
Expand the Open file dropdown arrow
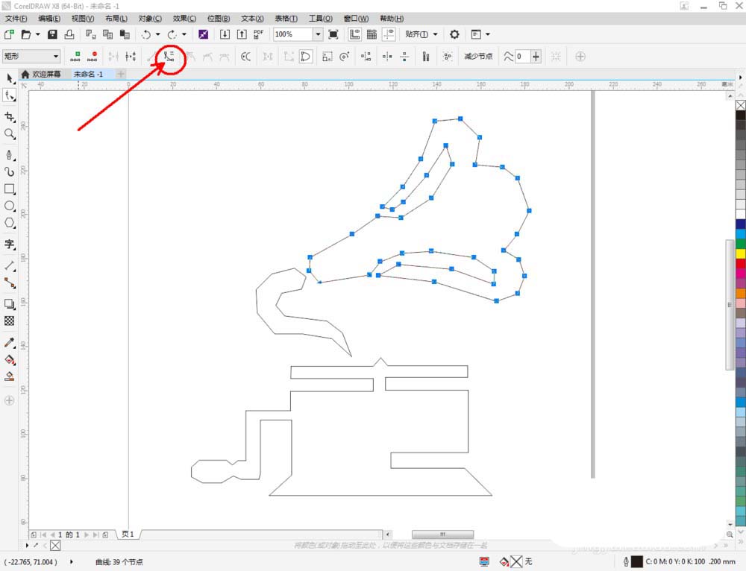37,34
